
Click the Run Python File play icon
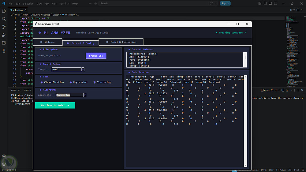tap(291, 10)
